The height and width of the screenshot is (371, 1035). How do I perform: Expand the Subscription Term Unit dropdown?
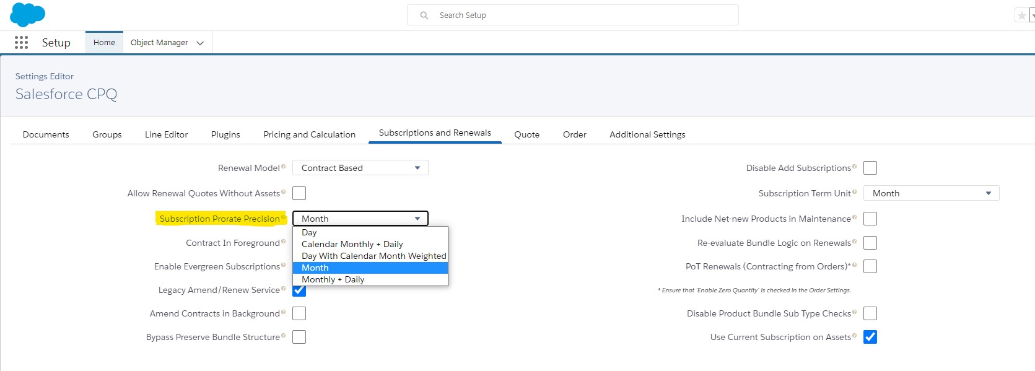[931, 193]
